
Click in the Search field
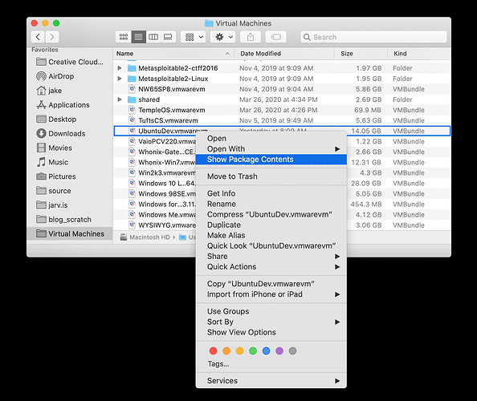(x=373, y=37)
